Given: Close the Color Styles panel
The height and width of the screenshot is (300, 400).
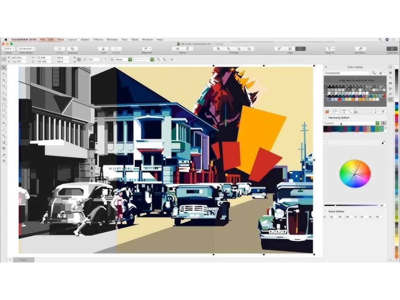Looking at the screenshot, I should click(x=326, y=67).
